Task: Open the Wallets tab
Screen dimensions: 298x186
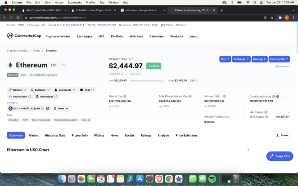Action: click(99, 135)
